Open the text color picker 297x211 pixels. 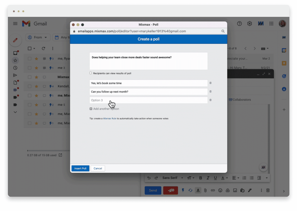224,178
